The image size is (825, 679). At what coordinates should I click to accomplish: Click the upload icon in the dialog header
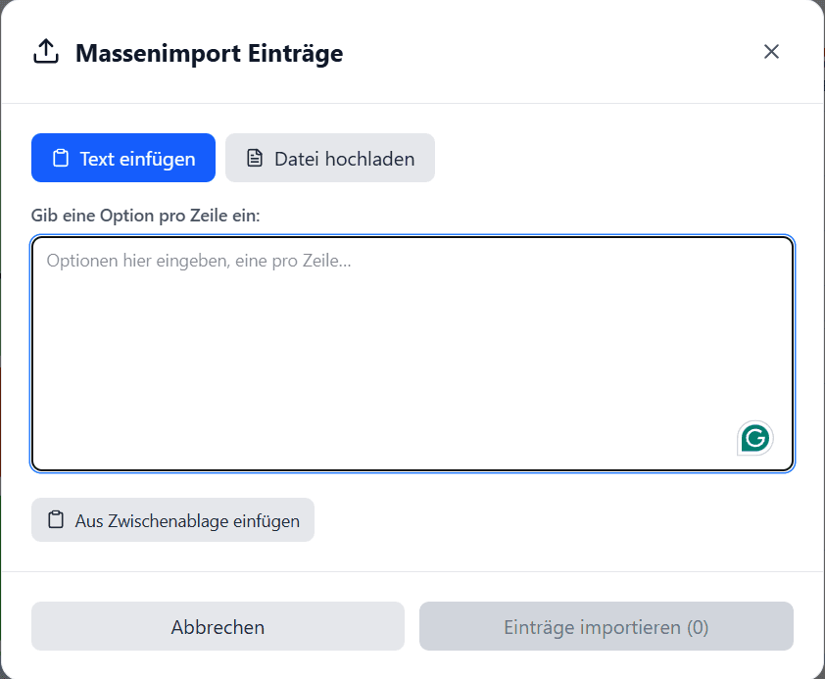click(x=45, y=51)
